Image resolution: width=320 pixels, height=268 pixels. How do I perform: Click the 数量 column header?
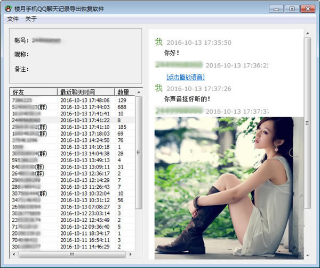(x=123, y=92)
